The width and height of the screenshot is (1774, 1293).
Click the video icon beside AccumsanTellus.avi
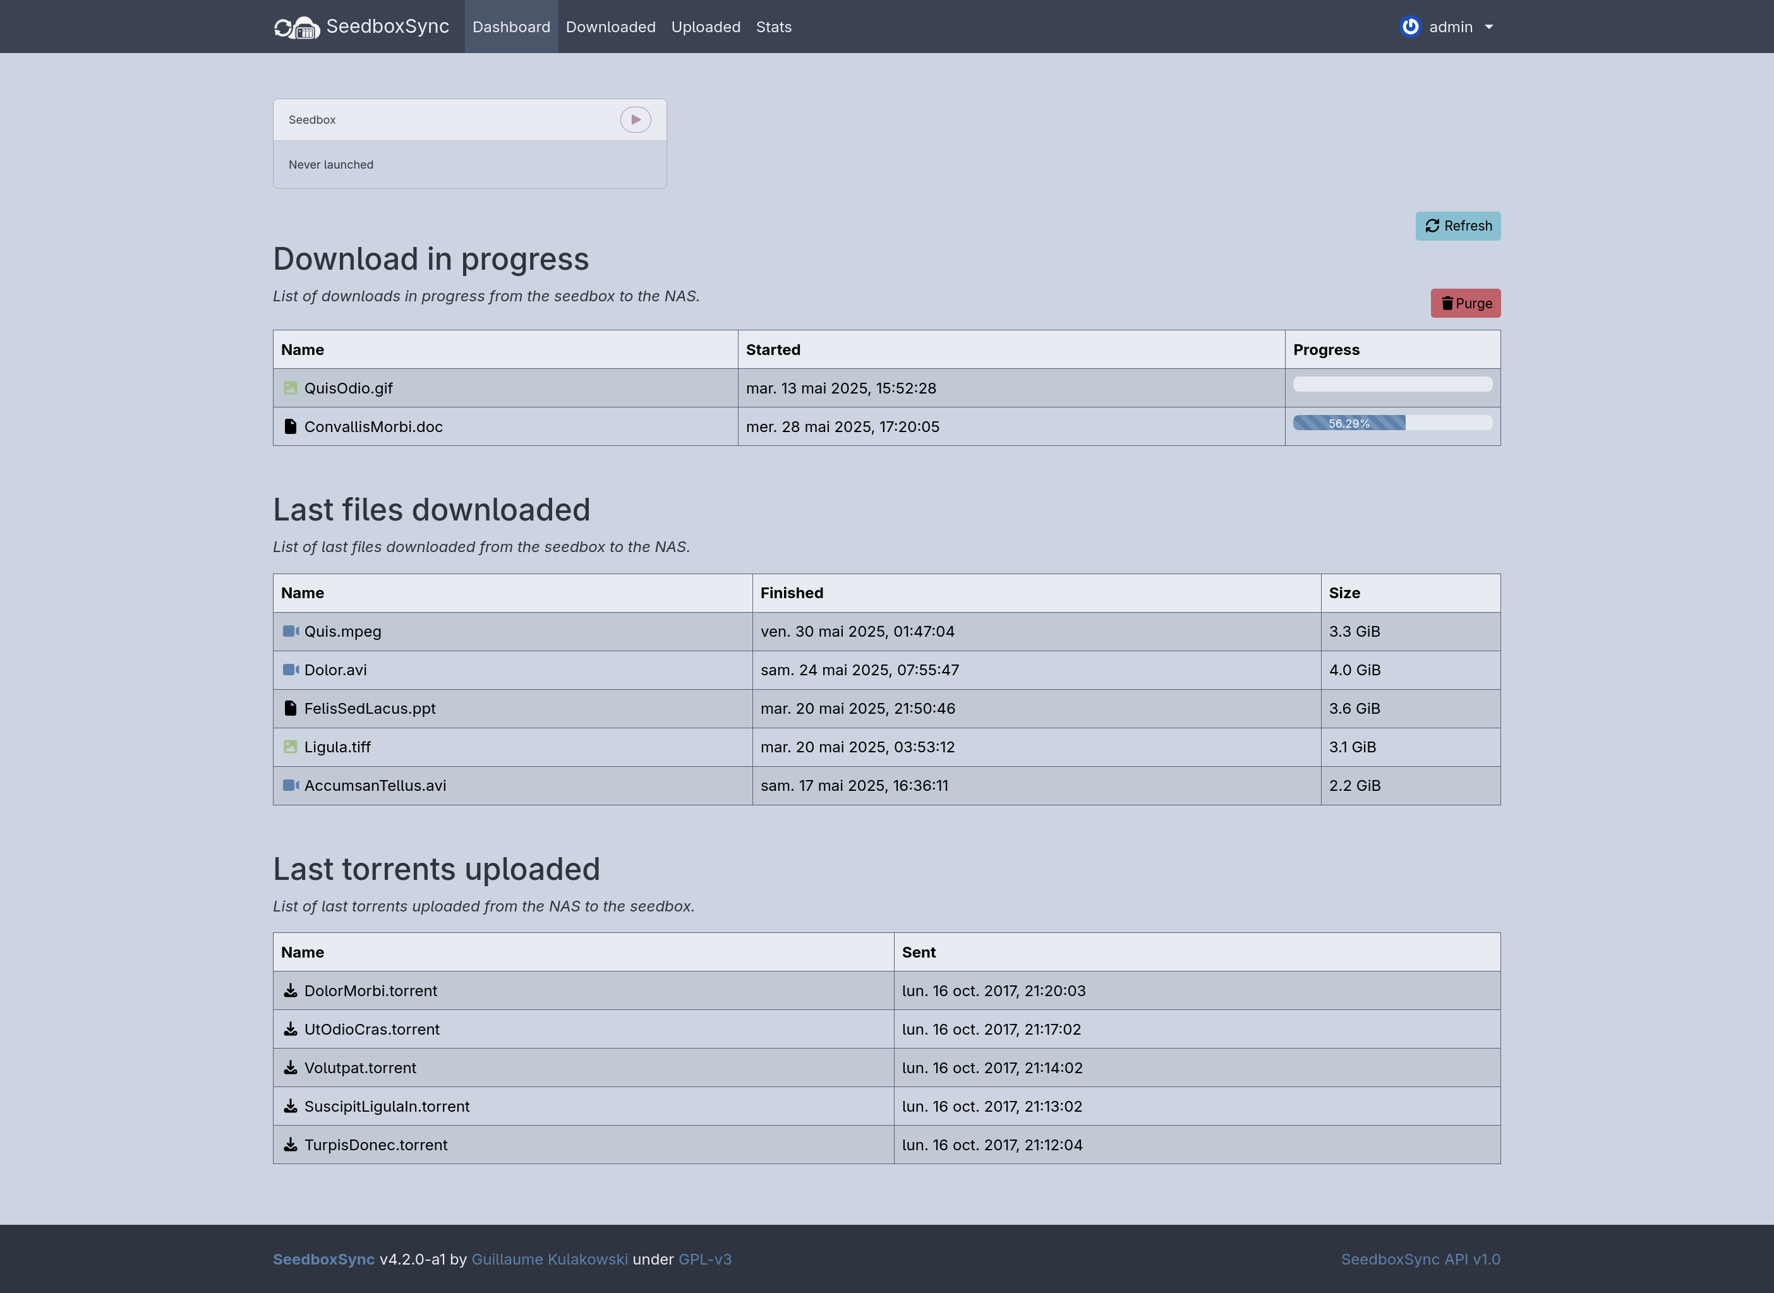pyautogui.click(x=291, y=785)
